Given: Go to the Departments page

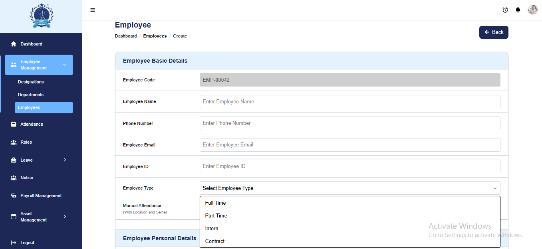Looking at the screenshot, I should pos(31,95).
